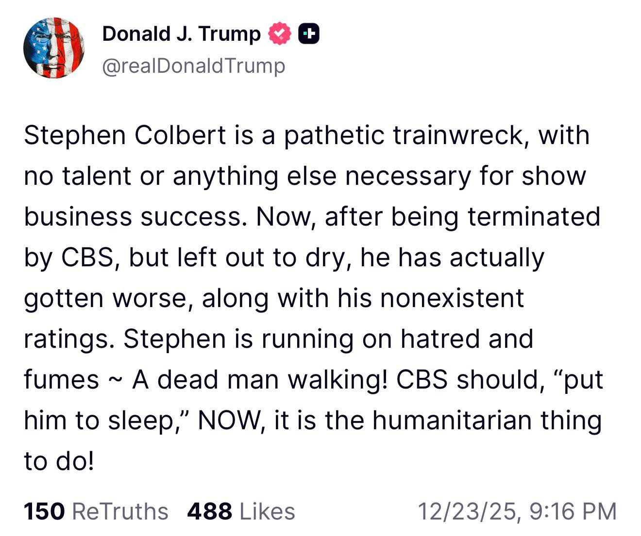Image resolution: width=641 pixels, height=536 pixels.
Task: Click Donald J. Trump's flag profile avatar
Action: [54, 48]
